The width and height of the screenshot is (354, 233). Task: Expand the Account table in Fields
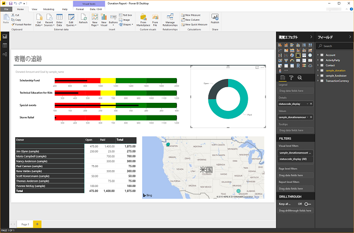(319, 55)
